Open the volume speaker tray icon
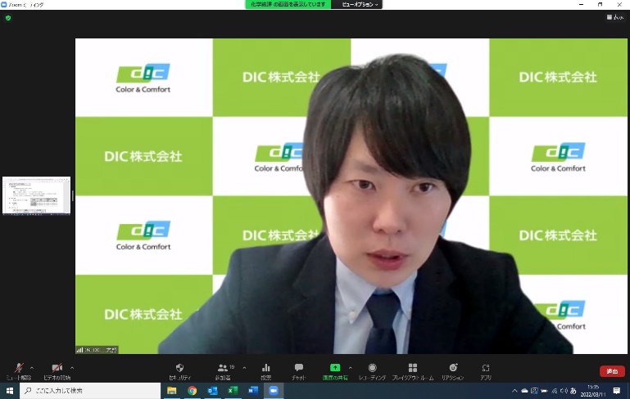The image size is (630, 399). tap(564, 391)
